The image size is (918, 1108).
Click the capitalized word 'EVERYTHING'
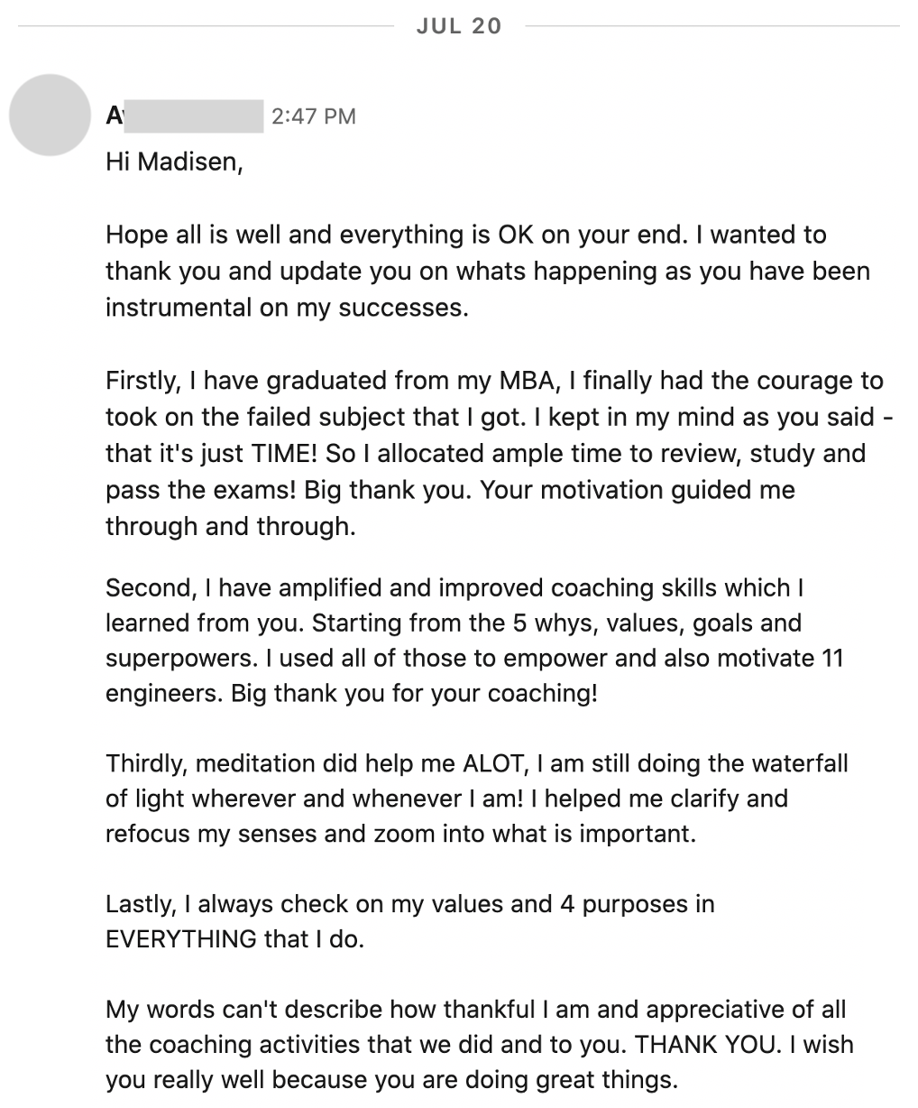click(x=181, y=939)
